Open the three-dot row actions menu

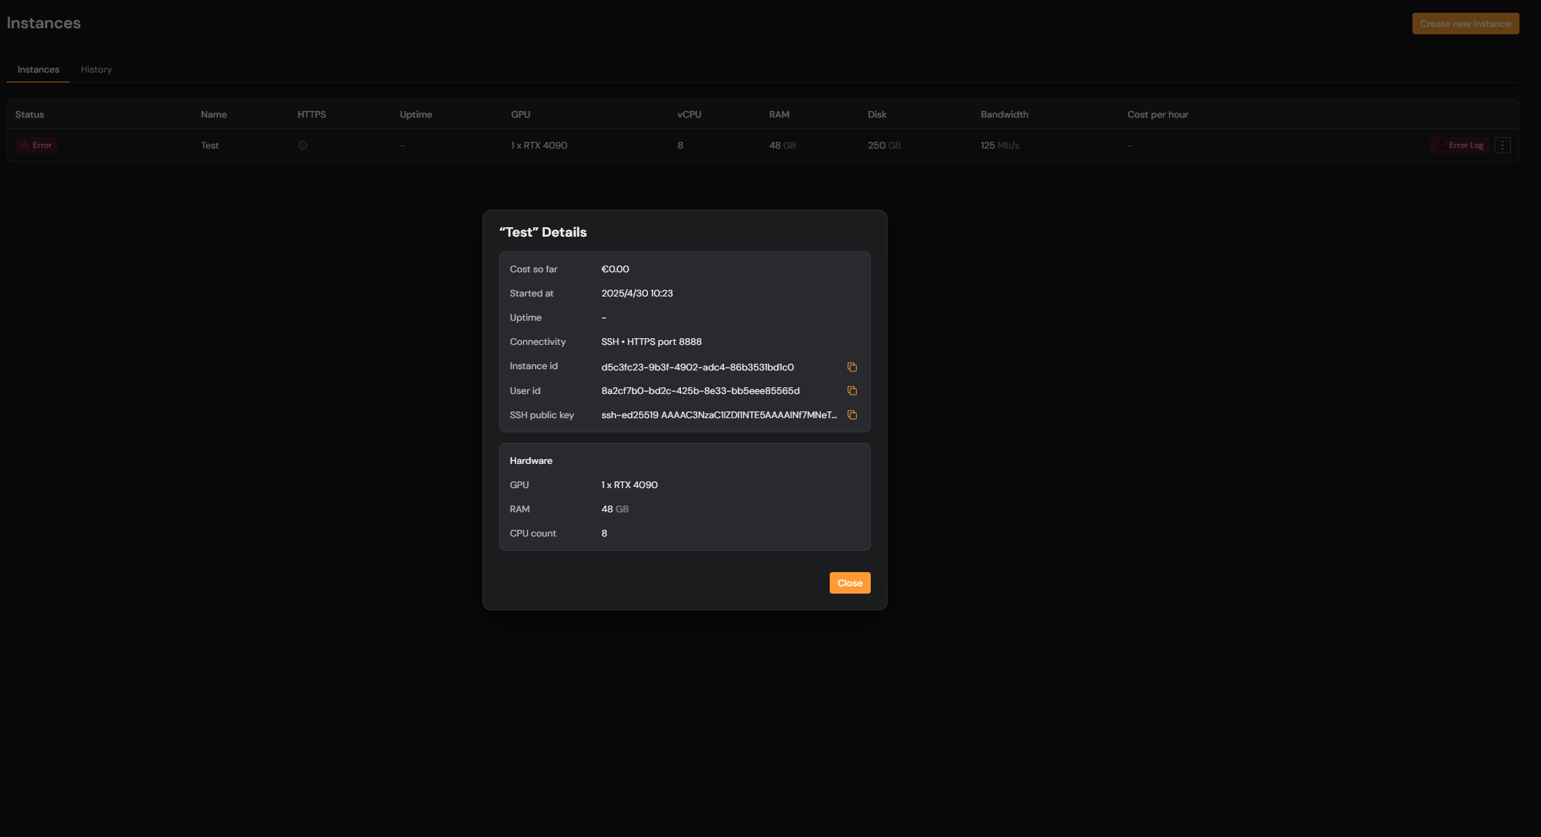(x=1503, y=145)
